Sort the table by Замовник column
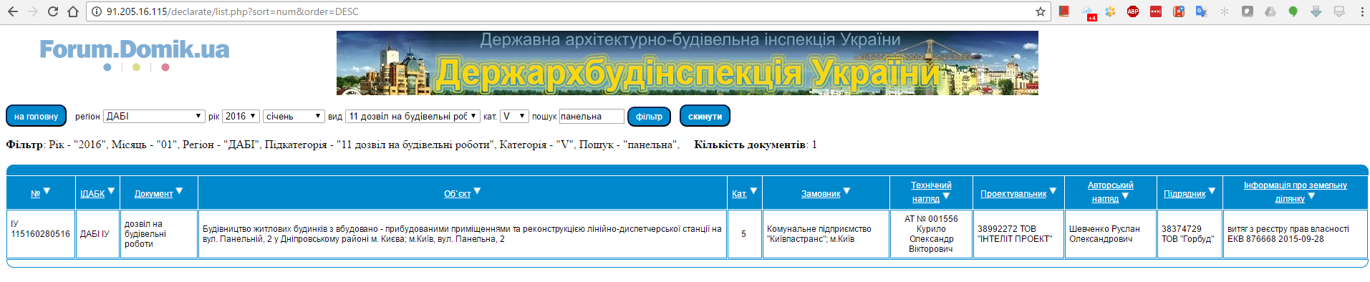1370x282 pixels. coord(821,193)
